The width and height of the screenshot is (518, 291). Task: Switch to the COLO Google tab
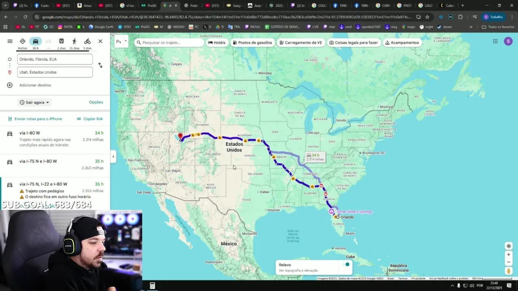(x=320, y=6)
